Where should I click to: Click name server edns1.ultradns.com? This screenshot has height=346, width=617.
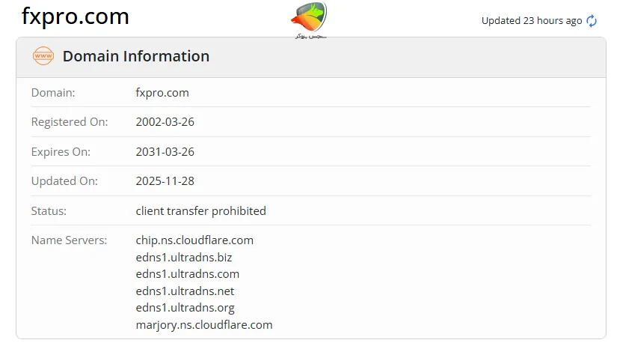(x=187, y=274)
